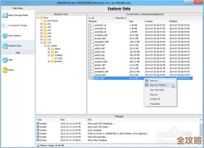Click file icon of system01.dbf
This screenshot has height=148, width=204.
coord(93,62)
